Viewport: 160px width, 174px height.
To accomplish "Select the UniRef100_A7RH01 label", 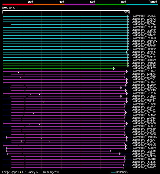I will [143, 96].
